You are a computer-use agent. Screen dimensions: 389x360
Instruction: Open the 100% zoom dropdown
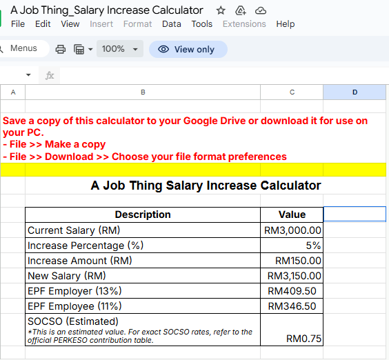click(x=120, y=49)
